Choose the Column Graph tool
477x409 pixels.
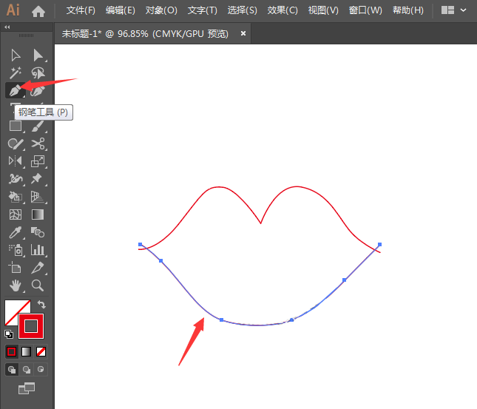(x=38, y=250)
